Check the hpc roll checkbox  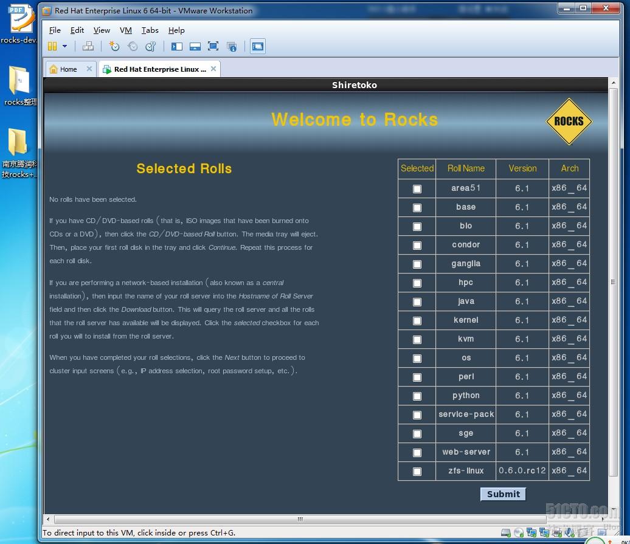417,283
